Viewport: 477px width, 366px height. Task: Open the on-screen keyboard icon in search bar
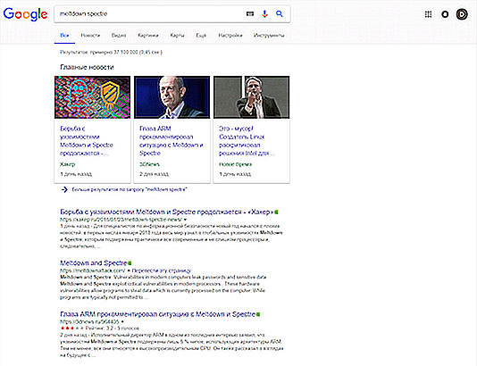click(250, 13)
